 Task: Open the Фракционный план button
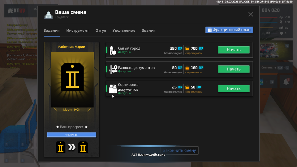pyautogui.click(x=229, y=30)
